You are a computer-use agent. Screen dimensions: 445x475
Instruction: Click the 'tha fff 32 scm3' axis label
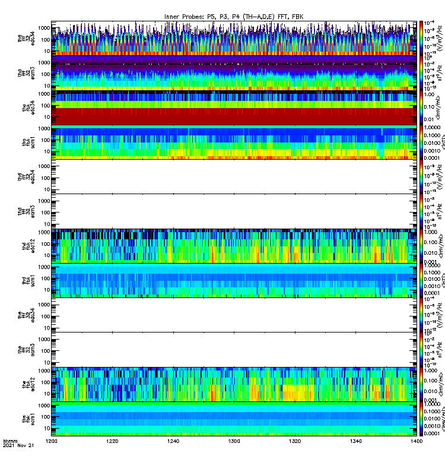point(26,73)
